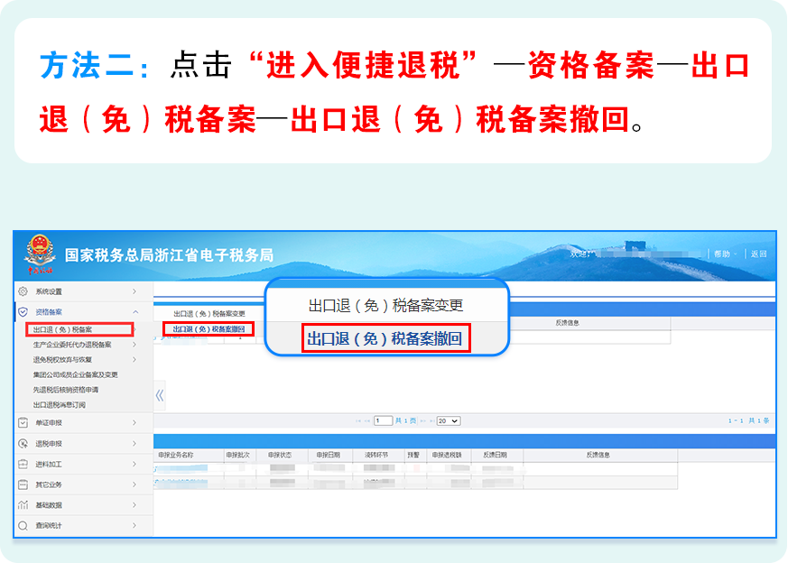Click the 其它业务 sidebar icon
Viewport: 788px width, 563px height.
23,485
